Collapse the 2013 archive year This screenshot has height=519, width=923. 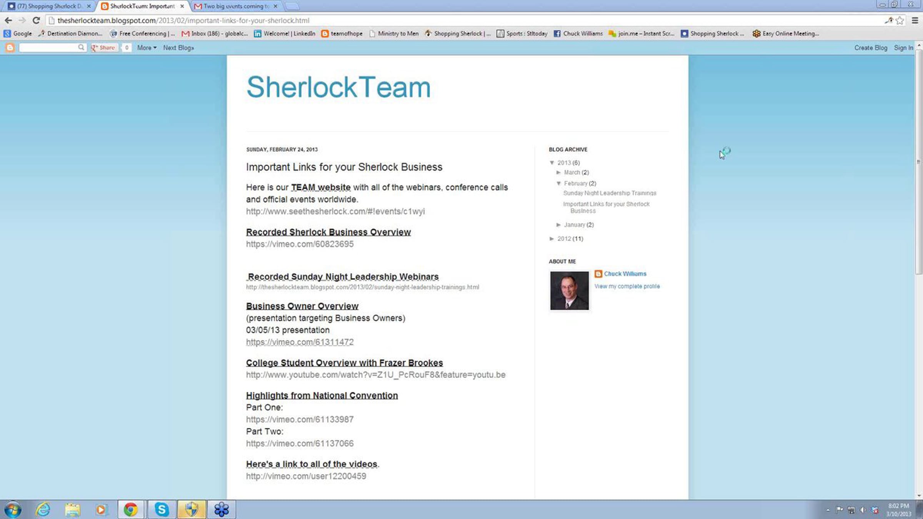(552, 163)
